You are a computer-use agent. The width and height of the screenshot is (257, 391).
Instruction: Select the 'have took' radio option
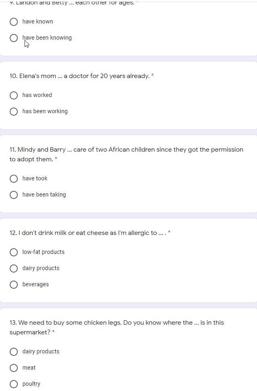(x=14, y=179)
